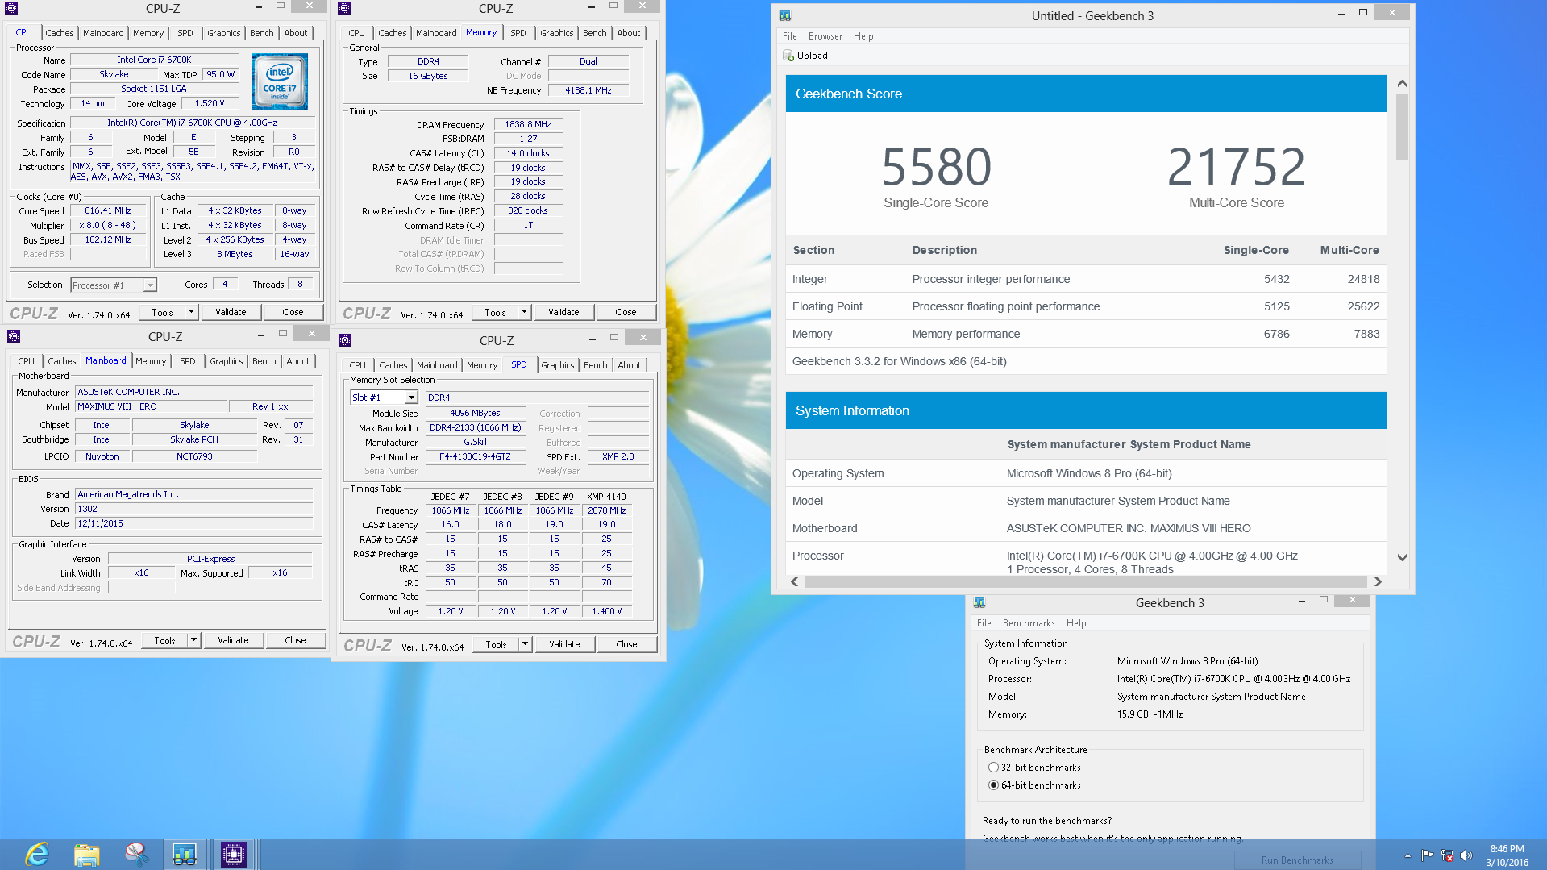Click the Mainboard tab in CPU-Z Mainboard window
The image size is (1547, 870).
point(106,360)
